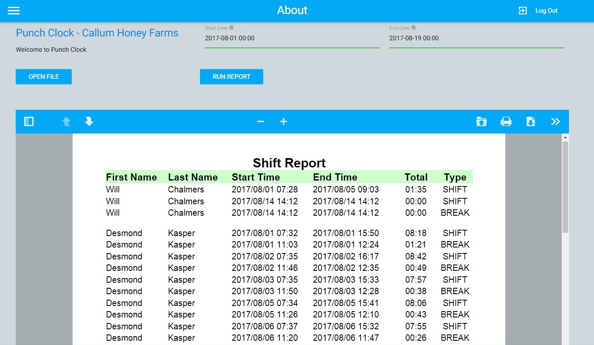Screen dimensions: 594x345
Task: Toggle the PDF viewer sidebar
Action: [29, 122]
